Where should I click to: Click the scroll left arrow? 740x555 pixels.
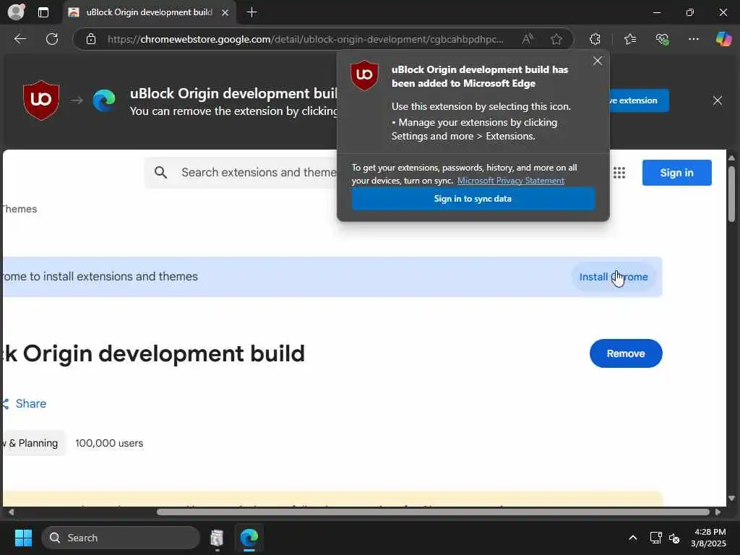[x=11, y=512]
